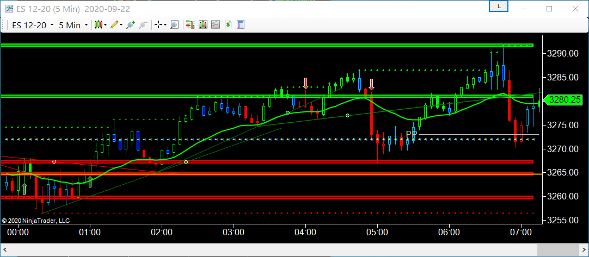589x257 pixels.
Task: Expand the cursor type dropdown arrow
Action: (165, 25)
